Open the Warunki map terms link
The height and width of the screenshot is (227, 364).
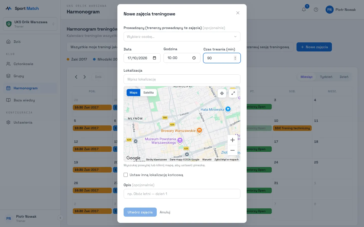pos(207,160)
